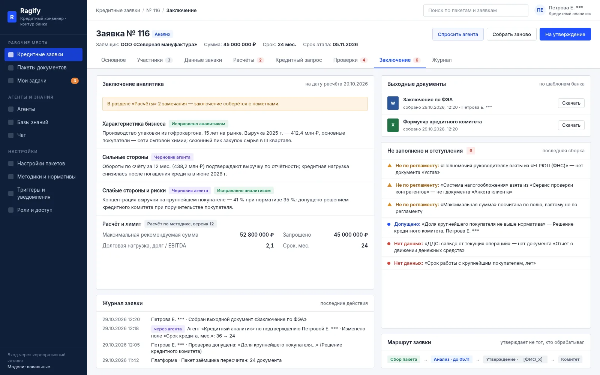Click the Excel icon of Формуляр кредитного комитета
Screen dimensions: 600x375
tap(393, 125)
